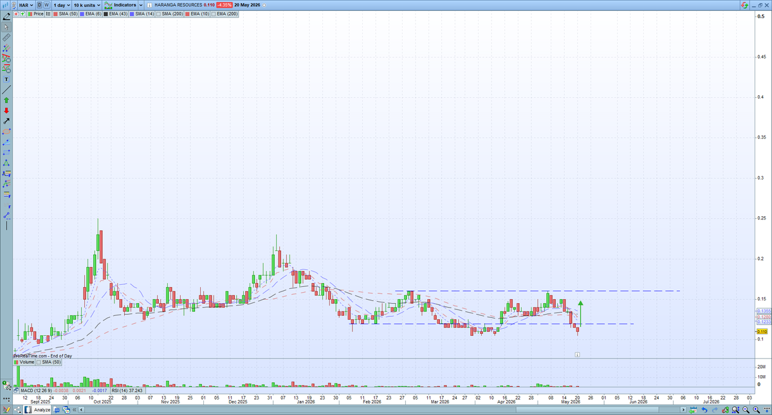
Task: Click the Price label
Action: (38, 14)
